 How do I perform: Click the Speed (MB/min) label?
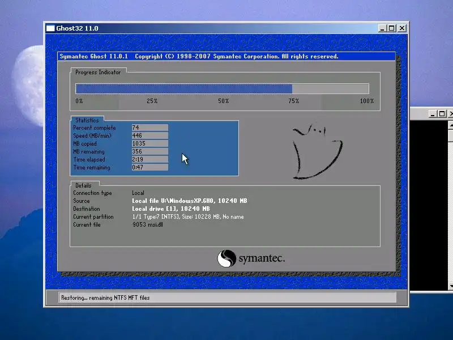click(x=92, y=135)
